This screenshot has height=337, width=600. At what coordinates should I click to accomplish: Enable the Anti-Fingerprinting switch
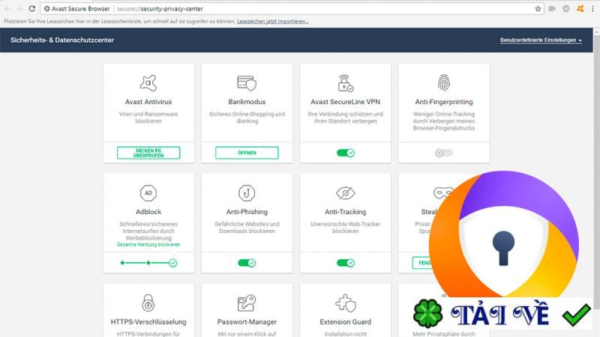point(444,153)
